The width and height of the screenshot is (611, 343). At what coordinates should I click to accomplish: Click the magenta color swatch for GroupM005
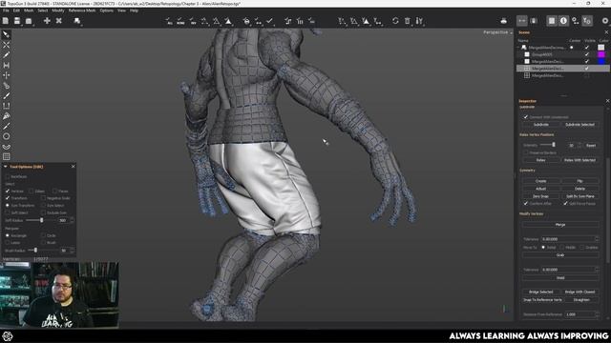point(601,54)
